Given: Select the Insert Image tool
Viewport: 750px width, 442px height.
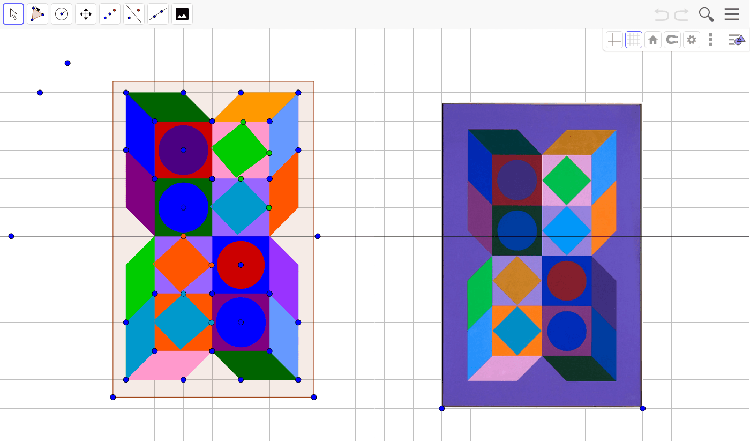Looking at the screenshot, I should coord(182,14).
